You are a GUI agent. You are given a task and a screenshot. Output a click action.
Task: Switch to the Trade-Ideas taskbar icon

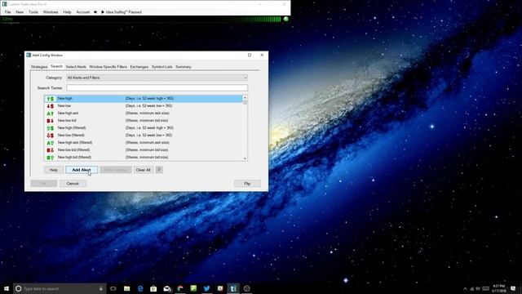(x=233, y=288)
